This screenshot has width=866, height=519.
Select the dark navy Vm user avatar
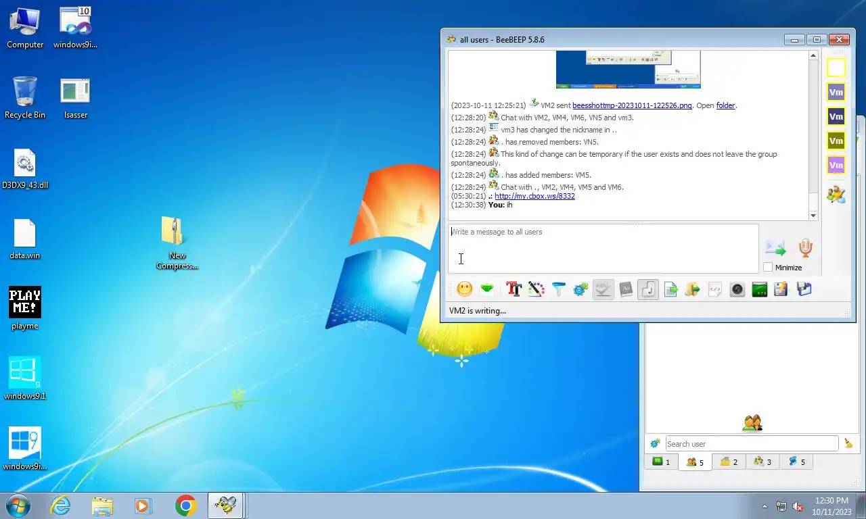click(836, 117)
